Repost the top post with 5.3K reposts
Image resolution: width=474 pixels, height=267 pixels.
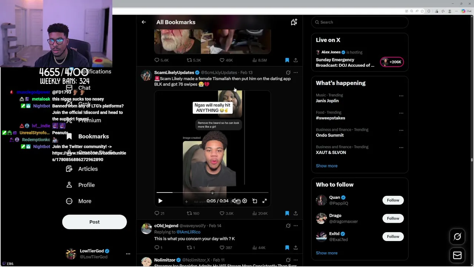194,60
